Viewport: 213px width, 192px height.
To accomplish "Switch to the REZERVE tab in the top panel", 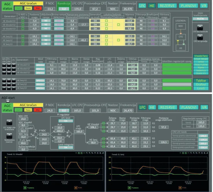I will (167, 6).
